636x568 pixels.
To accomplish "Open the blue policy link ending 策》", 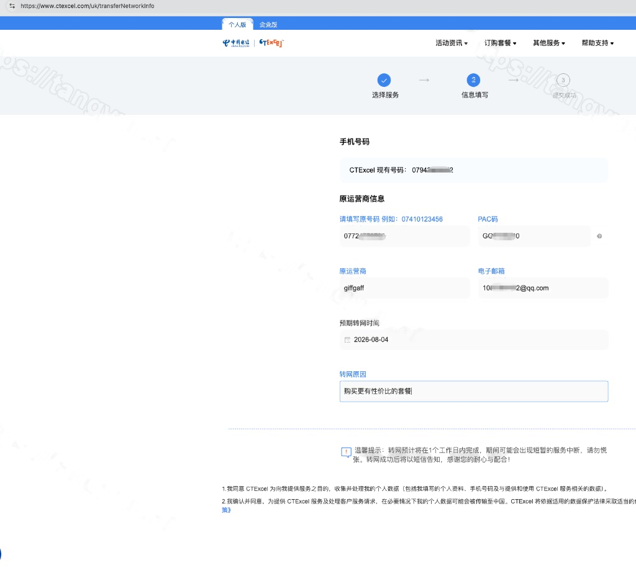I will point(226,510).
